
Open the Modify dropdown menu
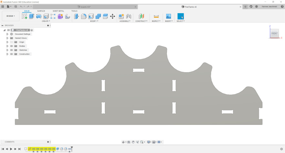(x=94, y=21)
